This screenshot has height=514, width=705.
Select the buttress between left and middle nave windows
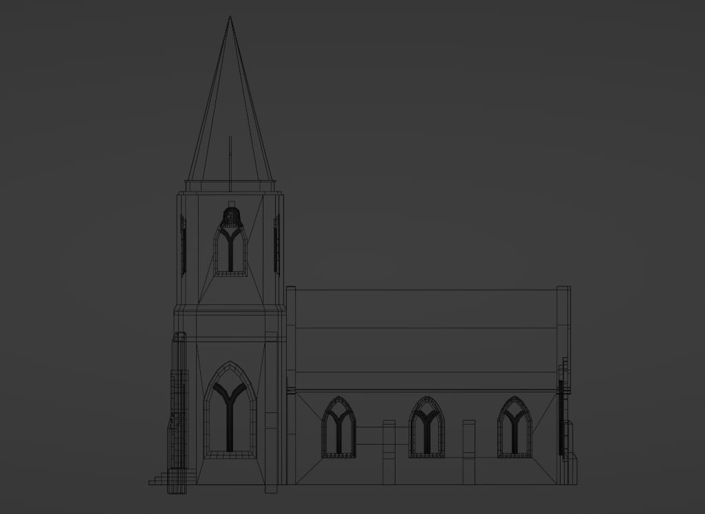tap(389, 452)
